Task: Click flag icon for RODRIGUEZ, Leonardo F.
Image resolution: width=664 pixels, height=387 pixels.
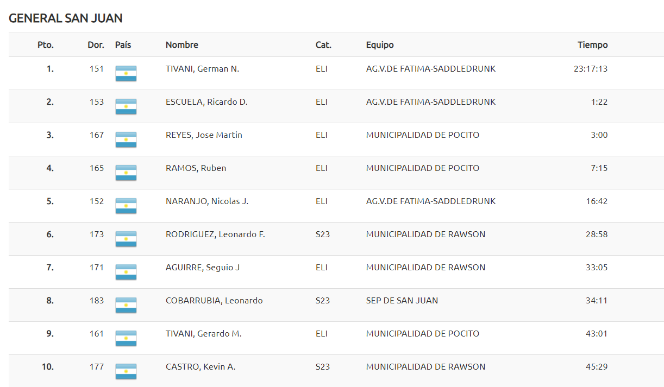Action: coord(126,239)
